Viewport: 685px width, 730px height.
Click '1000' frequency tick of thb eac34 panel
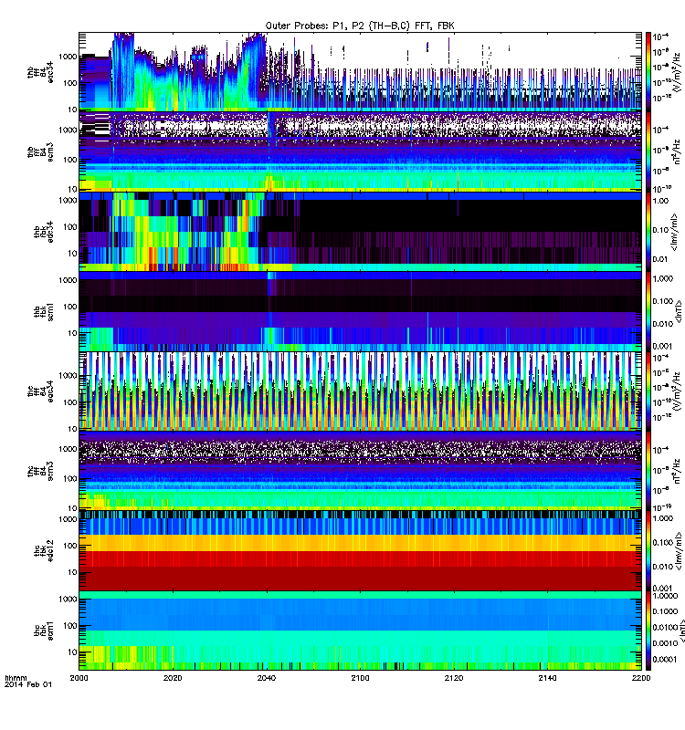tap(68, 57)
